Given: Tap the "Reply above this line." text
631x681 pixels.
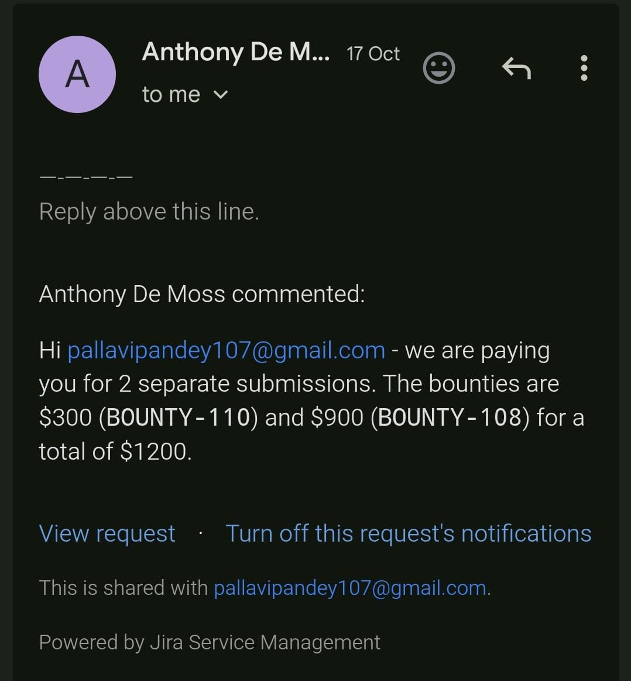Looking at the screenshot, I should [x=149, y=211].
